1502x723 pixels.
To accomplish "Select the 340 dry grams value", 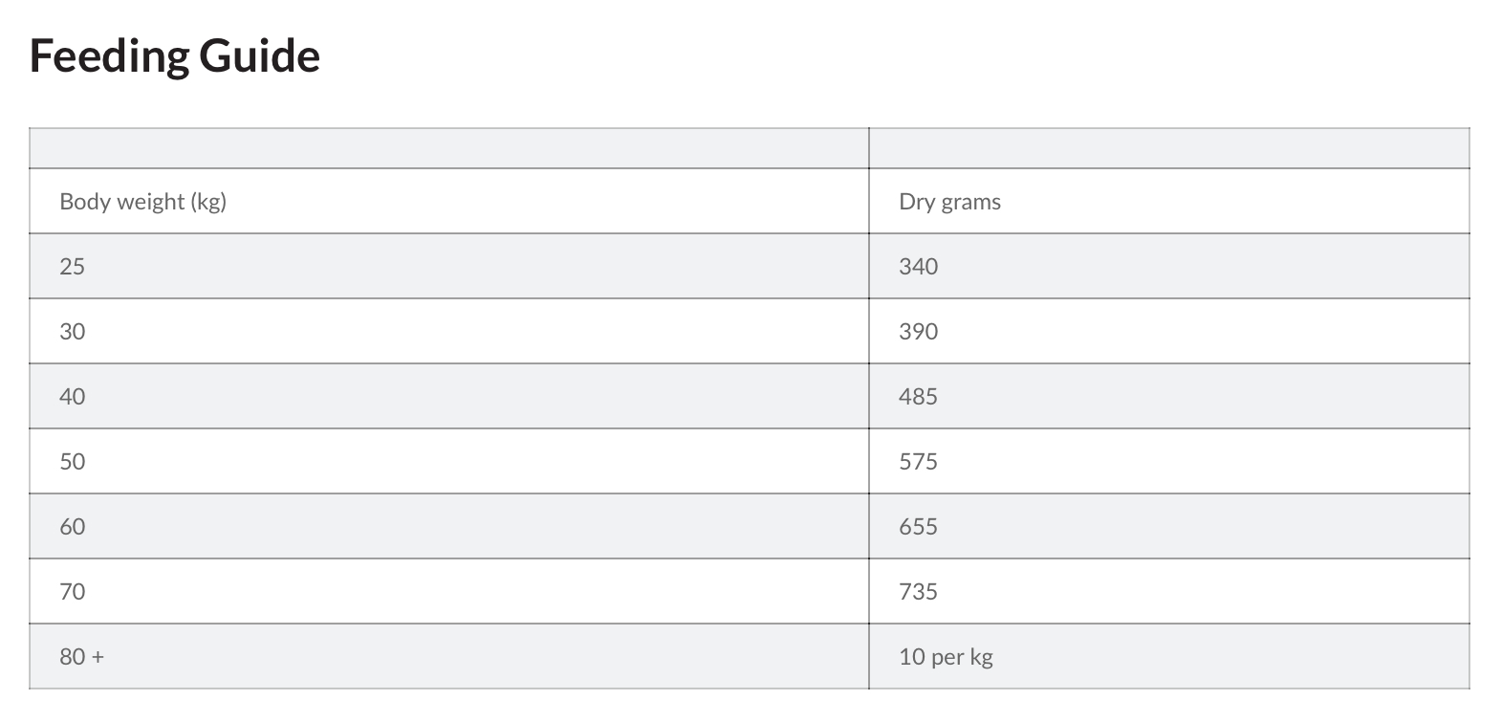I will 918,267.
